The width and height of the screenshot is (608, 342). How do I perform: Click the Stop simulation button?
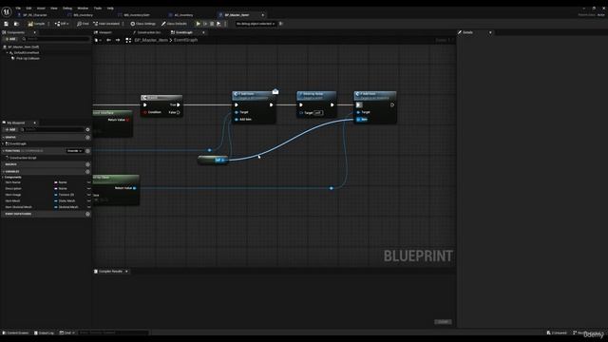pos(212,24)
